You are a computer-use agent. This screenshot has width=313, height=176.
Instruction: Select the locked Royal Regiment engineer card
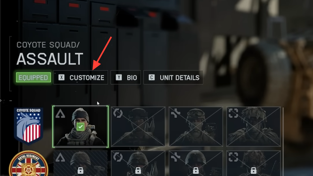coord(138,163)
